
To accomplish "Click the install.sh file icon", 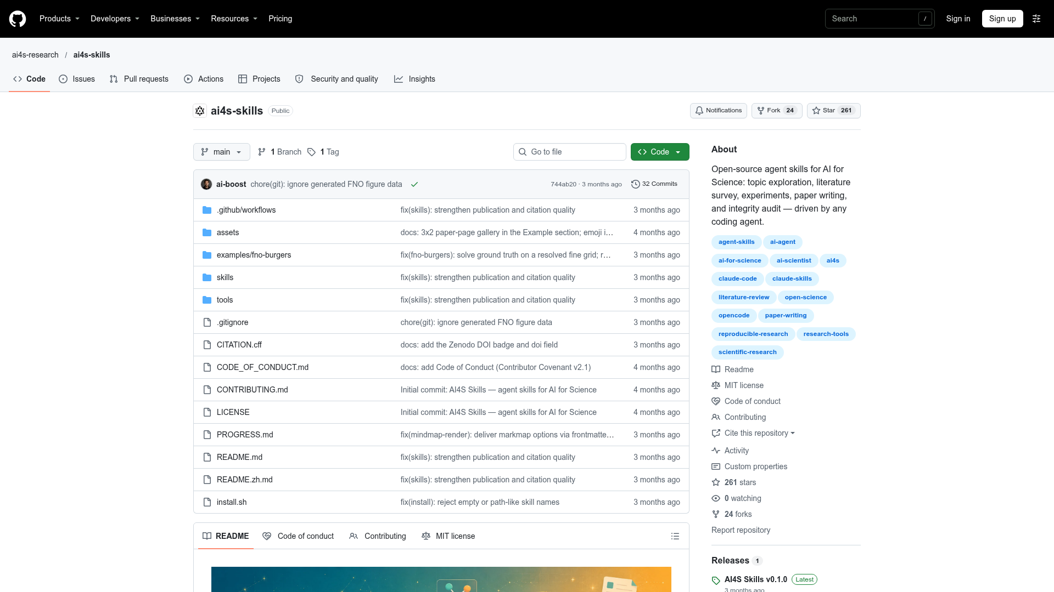I will pyautogui.click(x=207, y=502).
